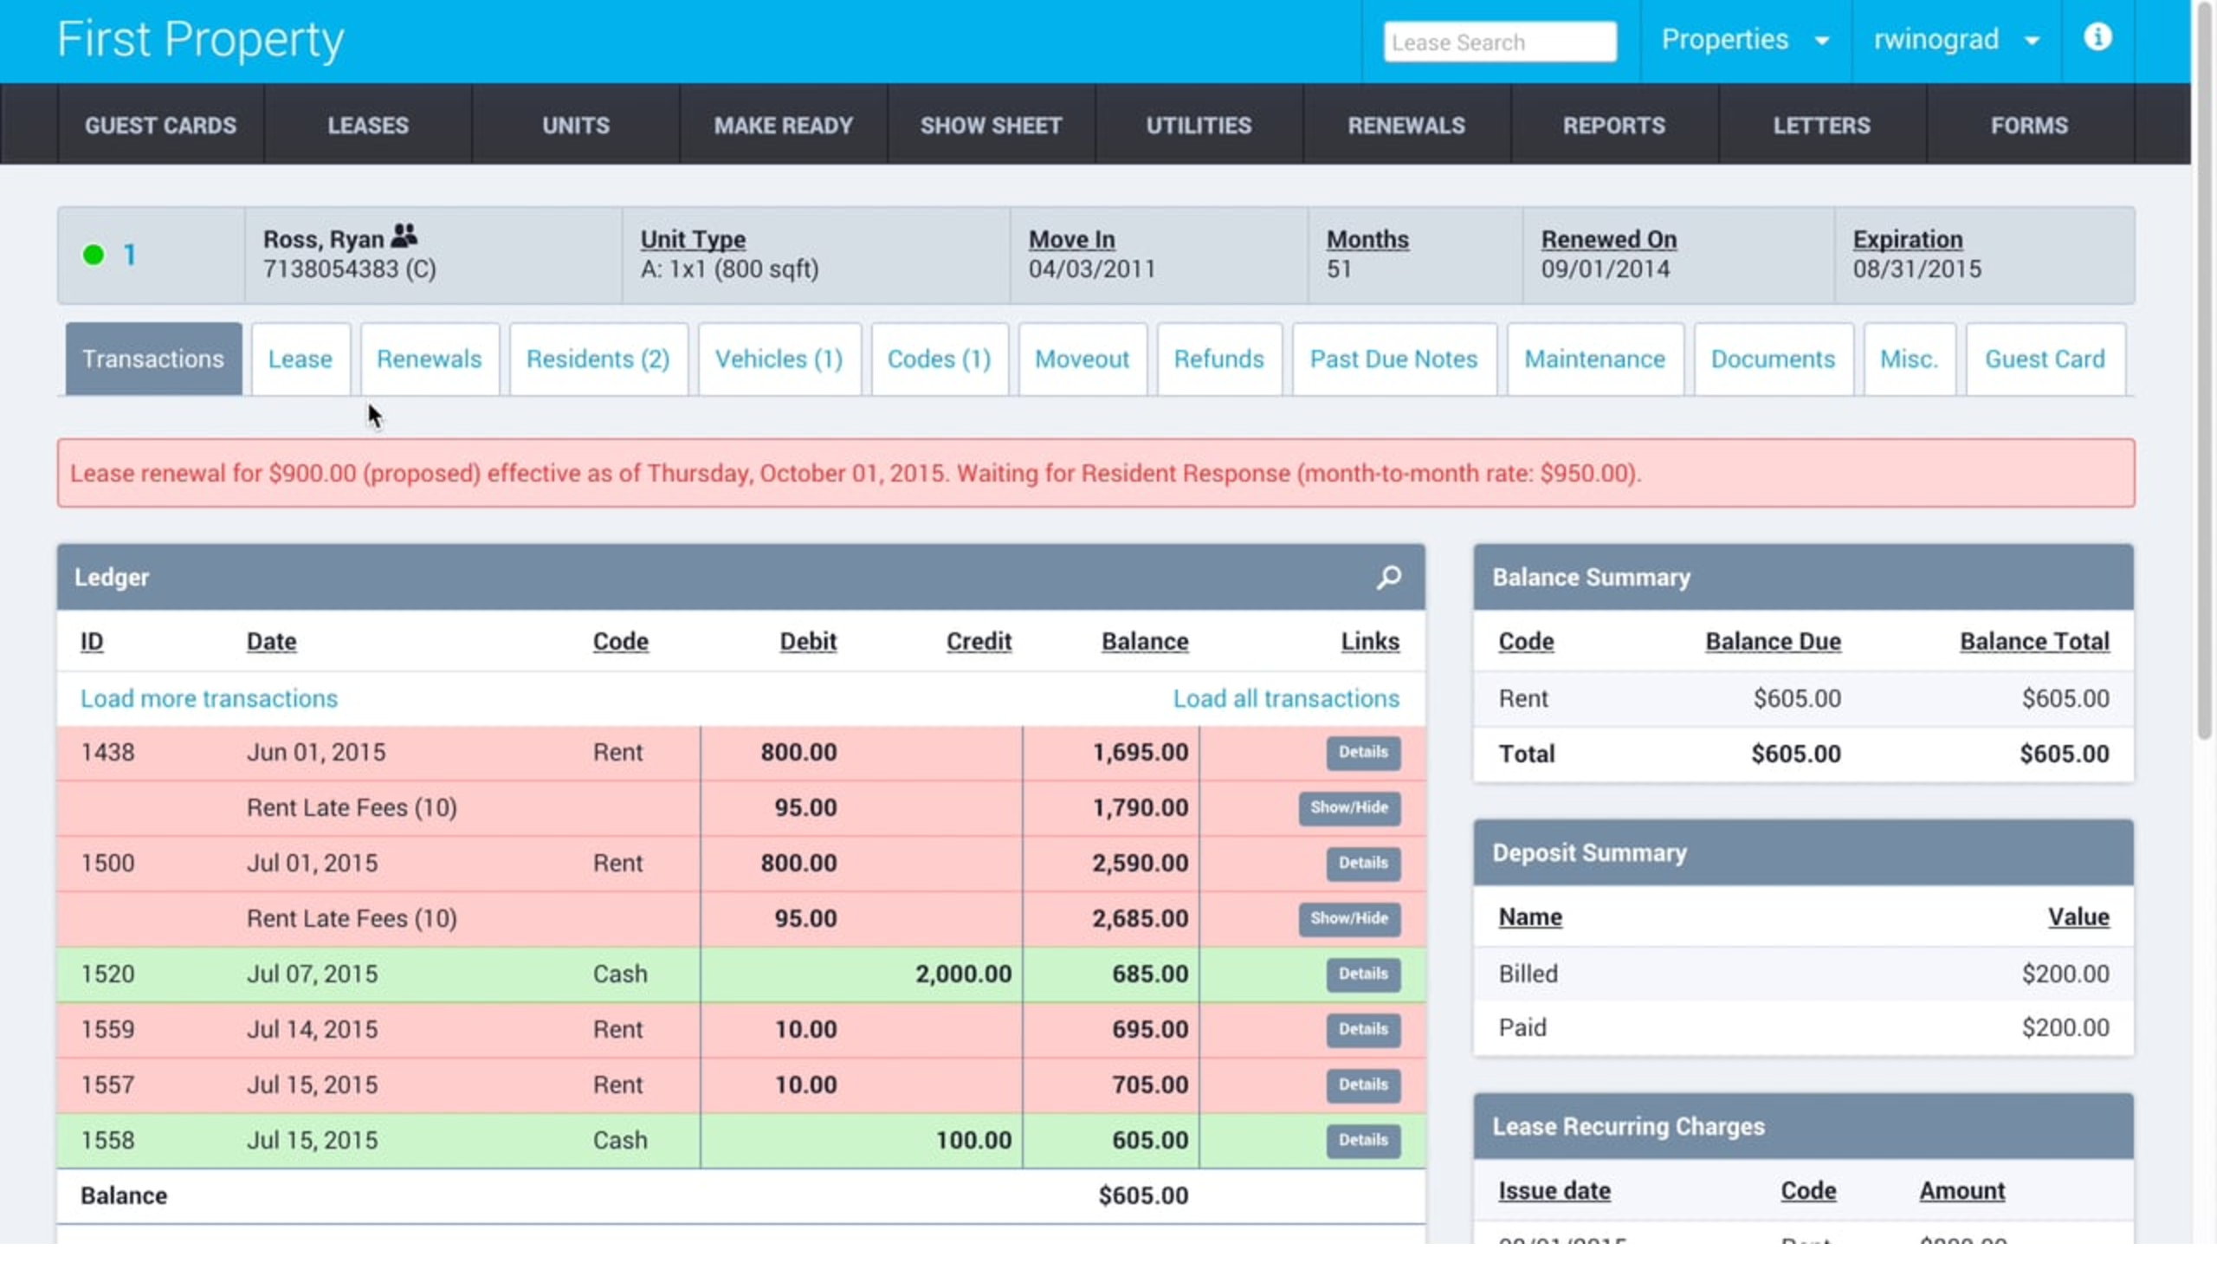Screen dimensions: 2236x1282
Task: Toggle Show/Hide for July Rent Late Fees
Action: (x=1348, y=918)
